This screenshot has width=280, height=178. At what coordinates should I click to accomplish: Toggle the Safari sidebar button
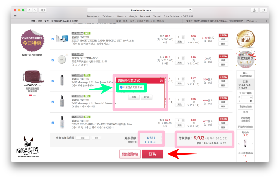point(43,10)
